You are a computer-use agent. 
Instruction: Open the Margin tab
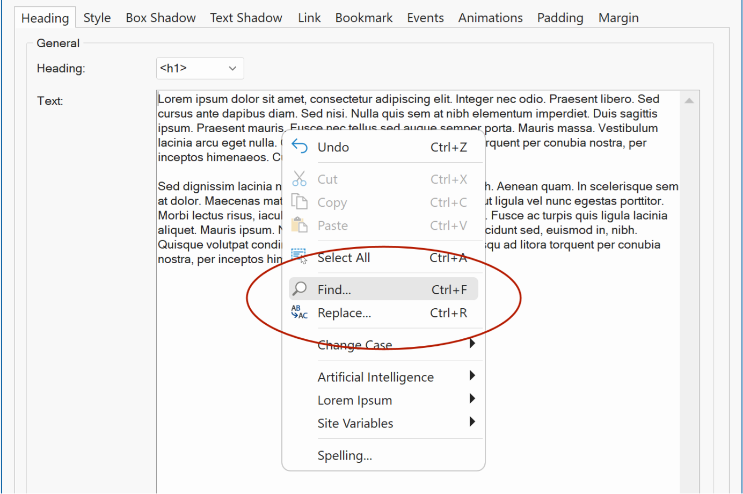click(618, 18)
